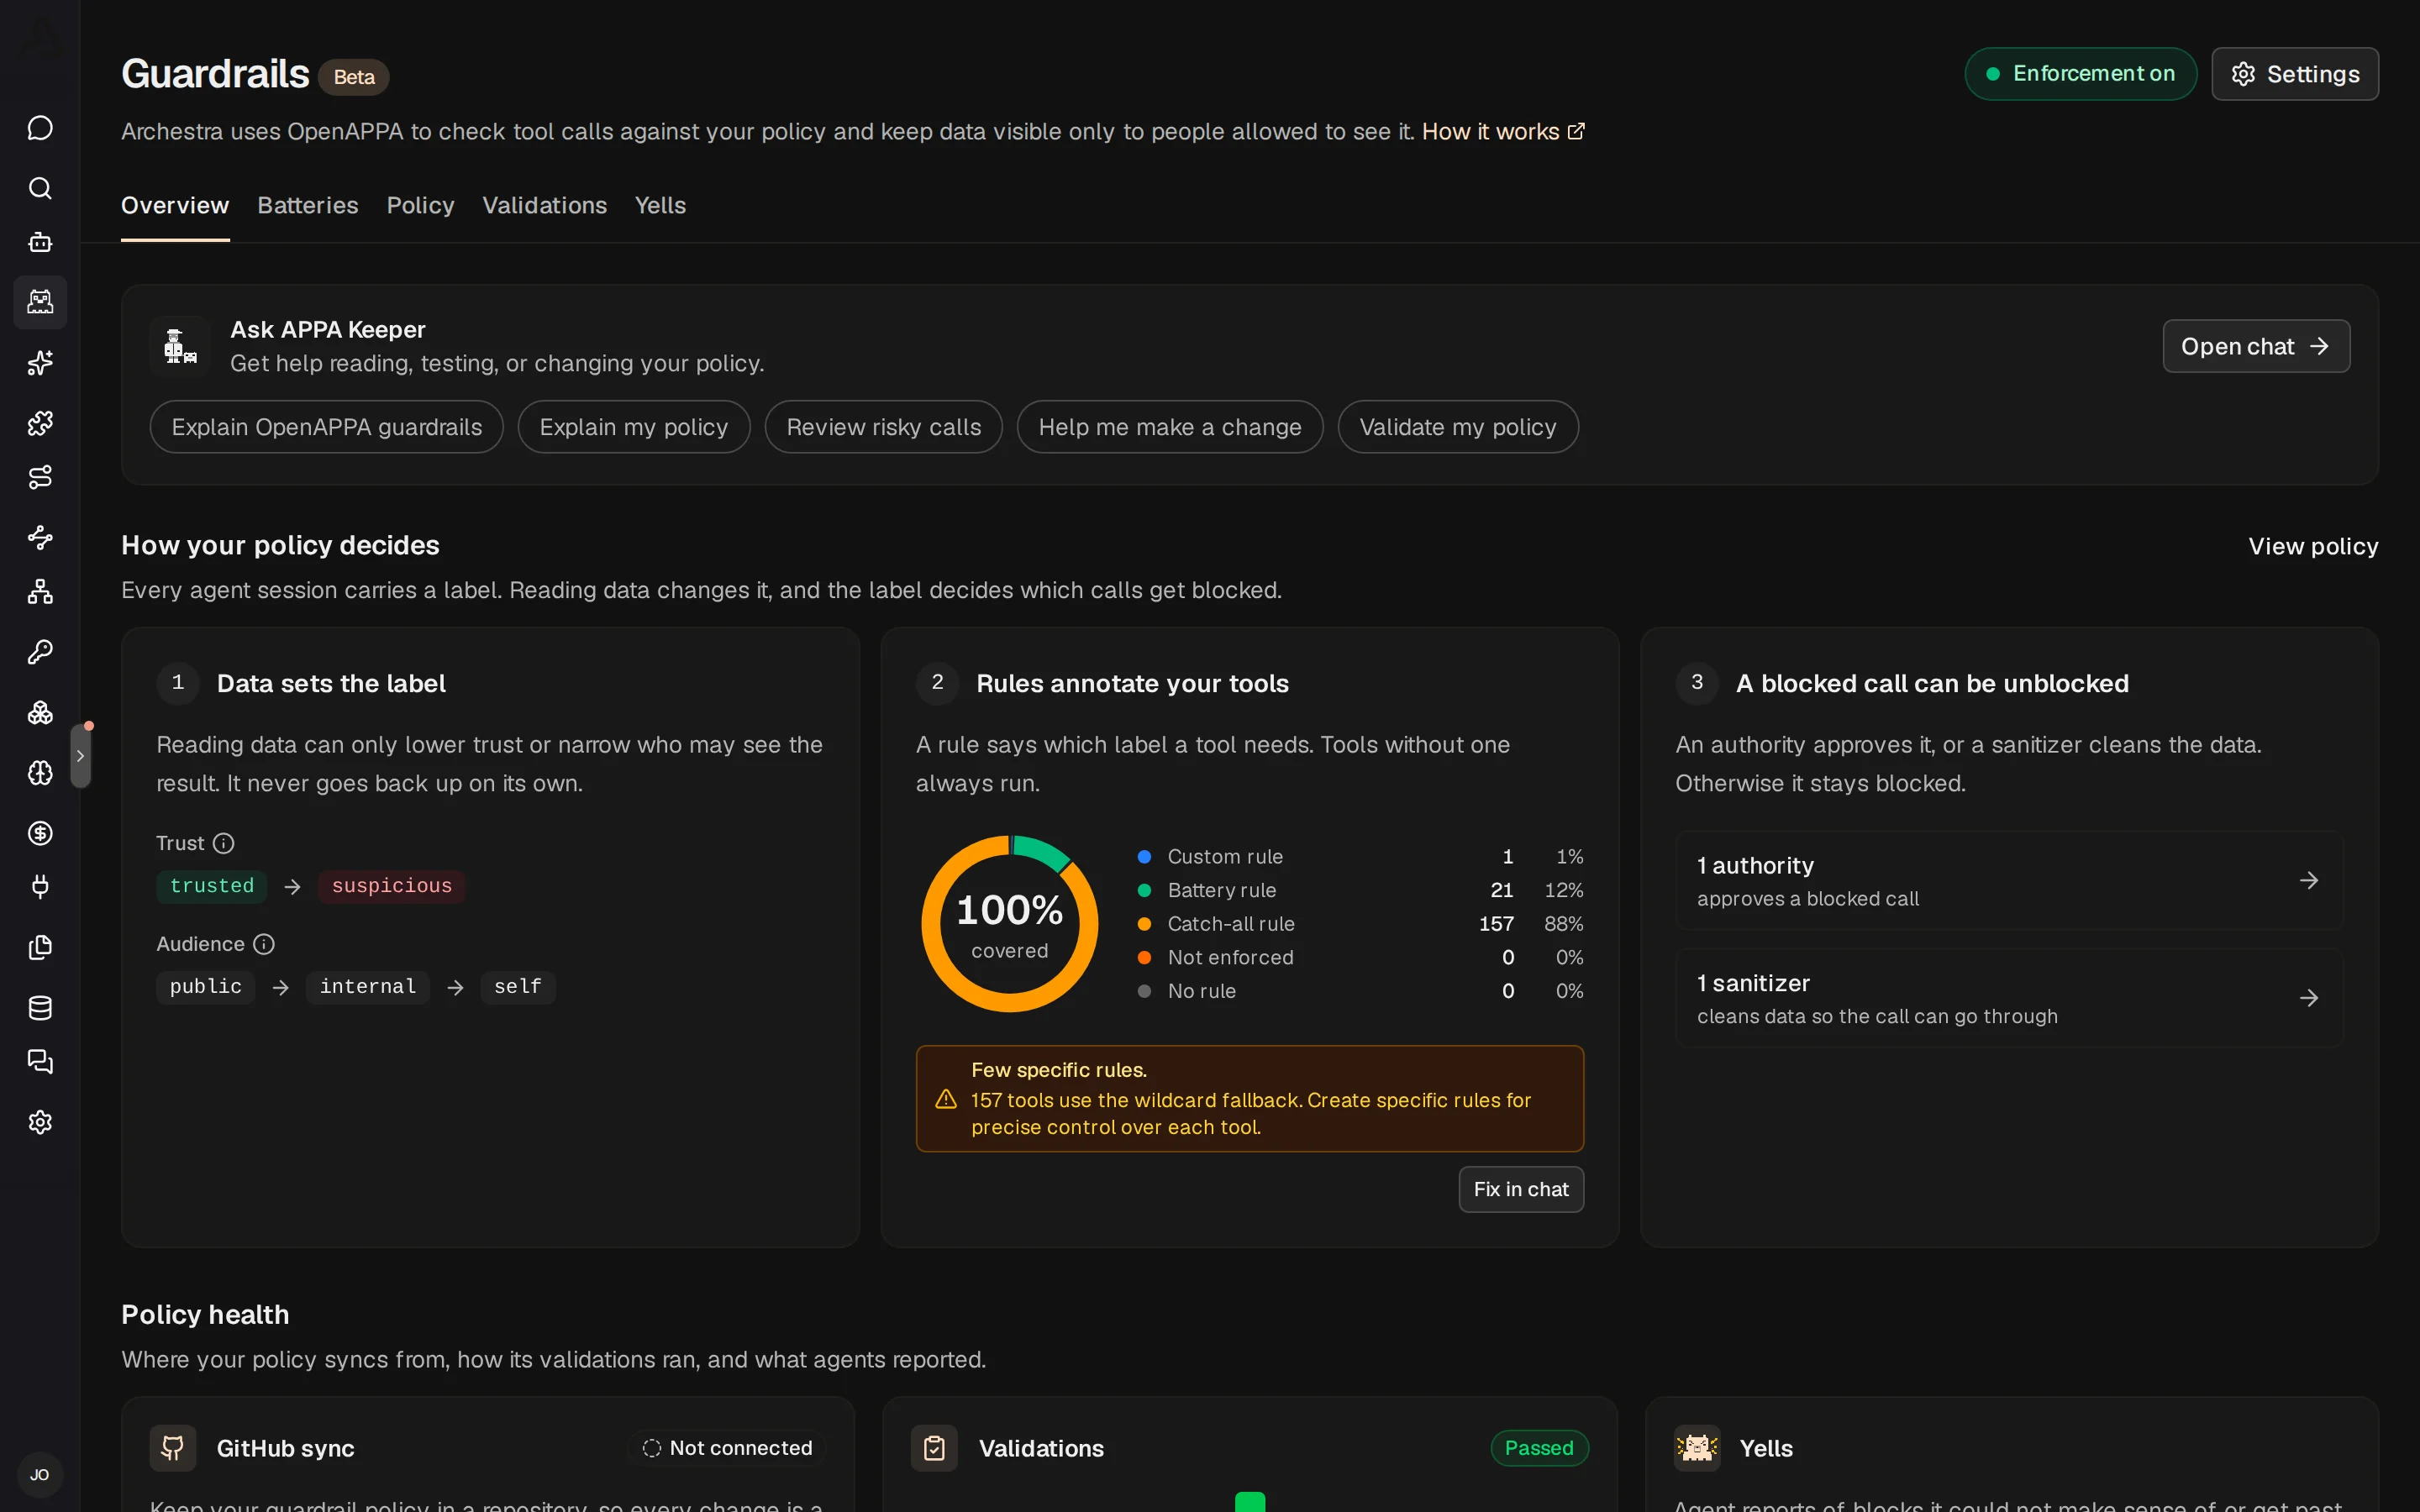Click the Passed validations badge
Screen dimensions: 2420x1512
(1539, 1448)
